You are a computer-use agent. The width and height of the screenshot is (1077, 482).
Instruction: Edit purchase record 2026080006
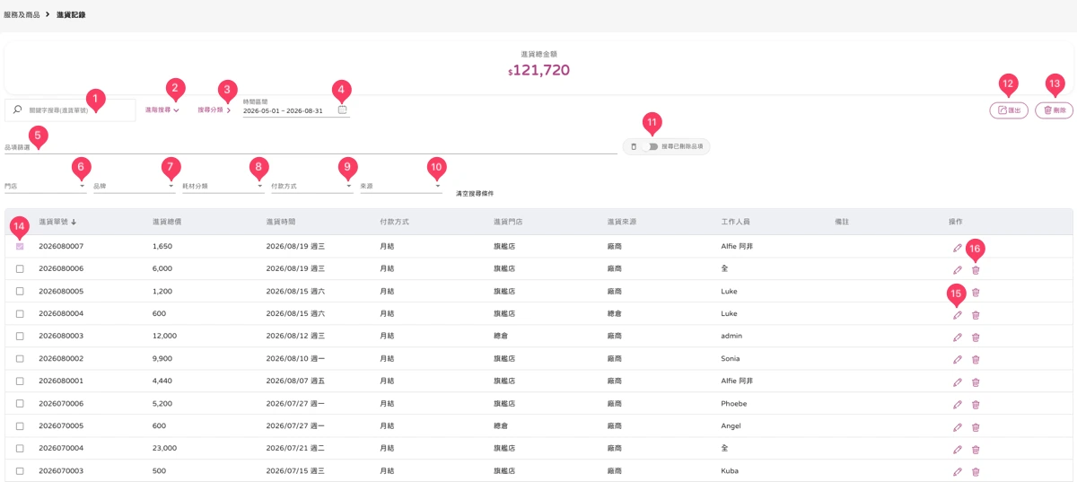958,269
